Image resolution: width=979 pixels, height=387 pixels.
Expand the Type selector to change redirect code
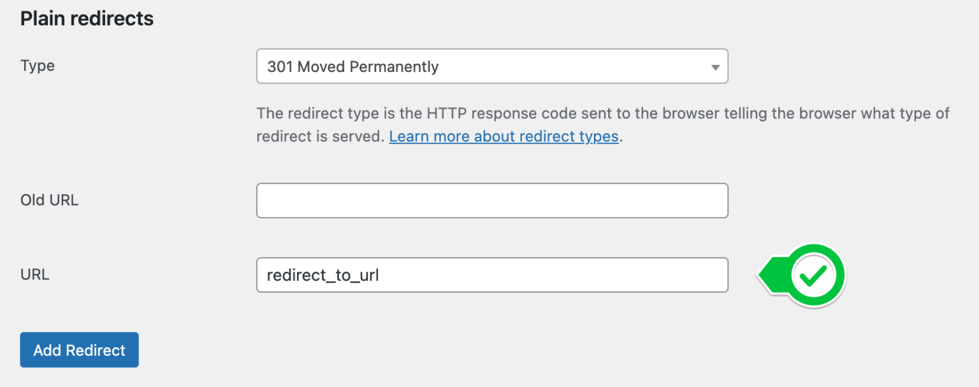pyautogui.click(x=491, y=66)
